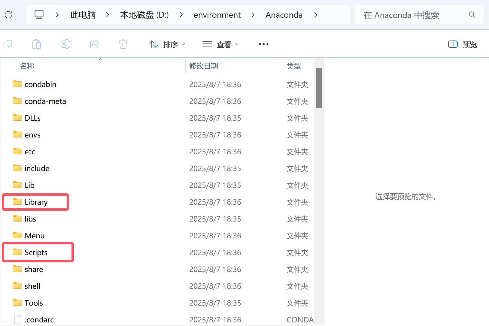Click the copy icon in the toolbar
489x326 pixels.
pyautogui.click(x=8, y=44)
